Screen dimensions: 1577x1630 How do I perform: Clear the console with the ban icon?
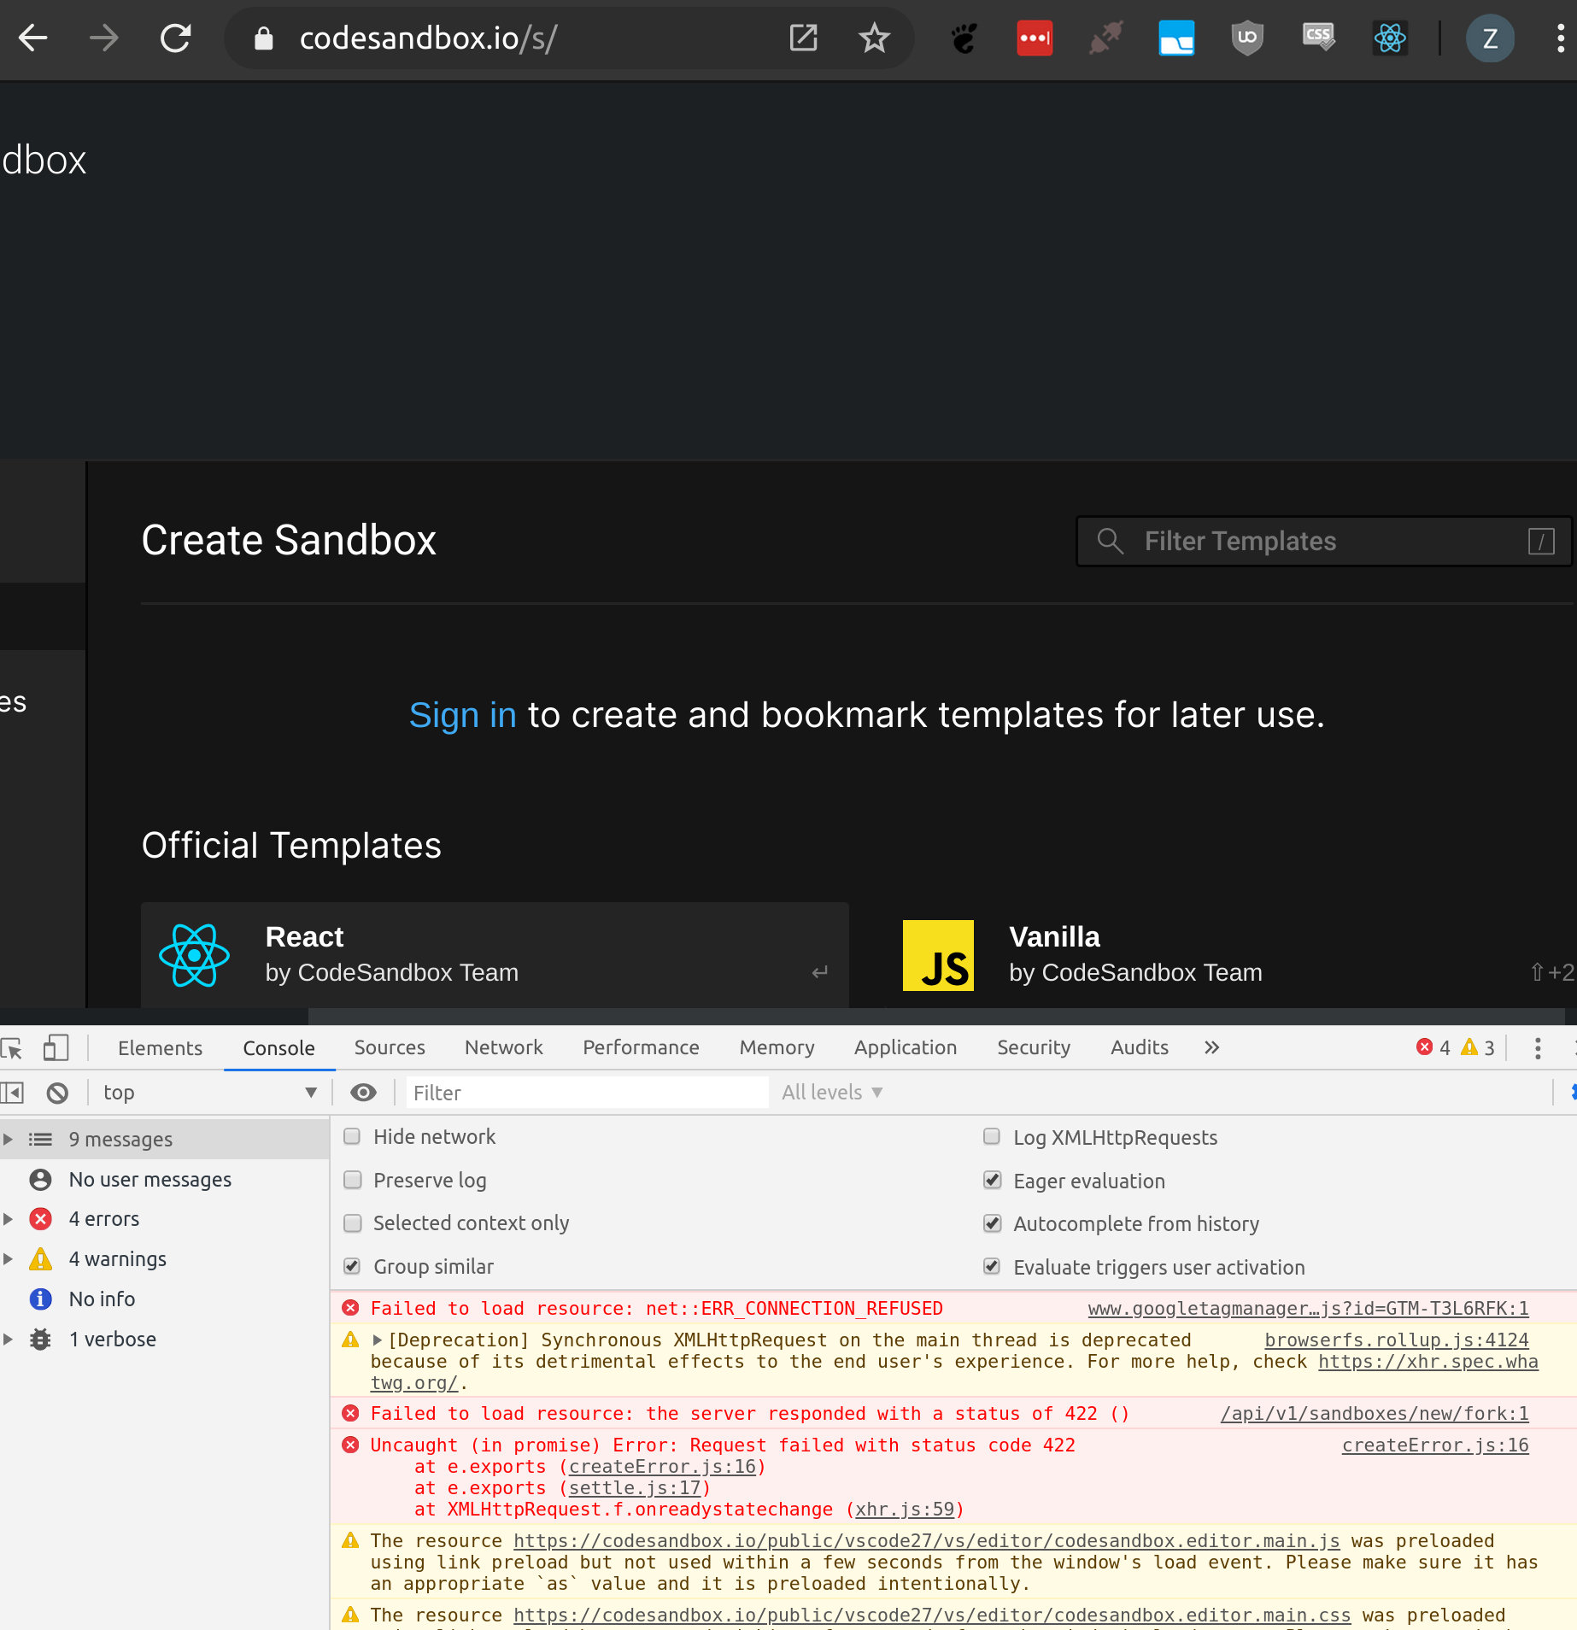point(57,1093)
